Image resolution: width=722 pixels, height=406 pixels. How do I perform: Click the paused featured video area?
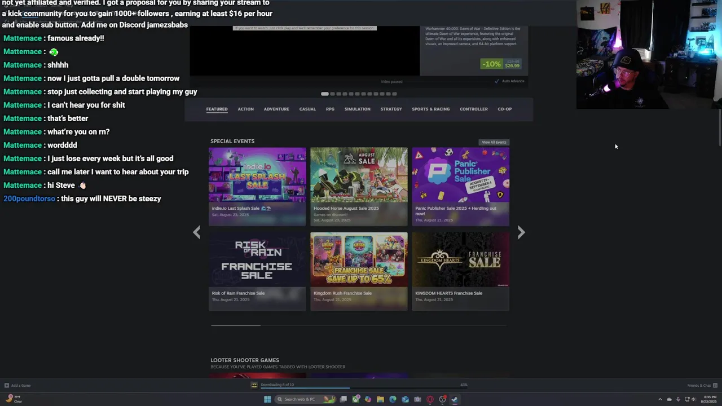[x=305, y=51]
